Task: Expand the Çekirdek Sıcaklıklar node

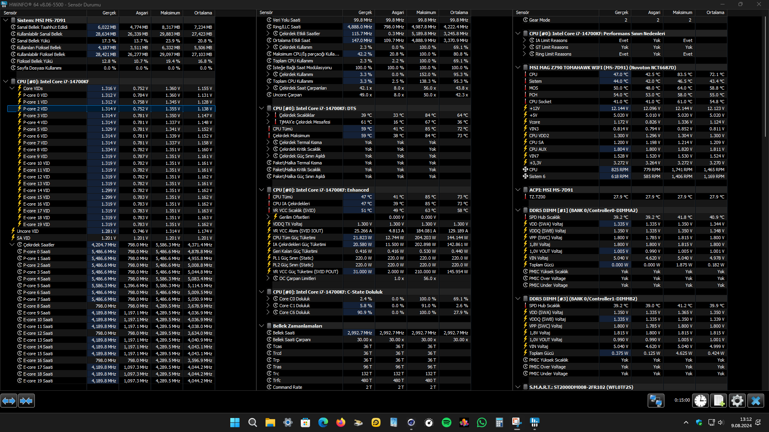Action: 268,115
